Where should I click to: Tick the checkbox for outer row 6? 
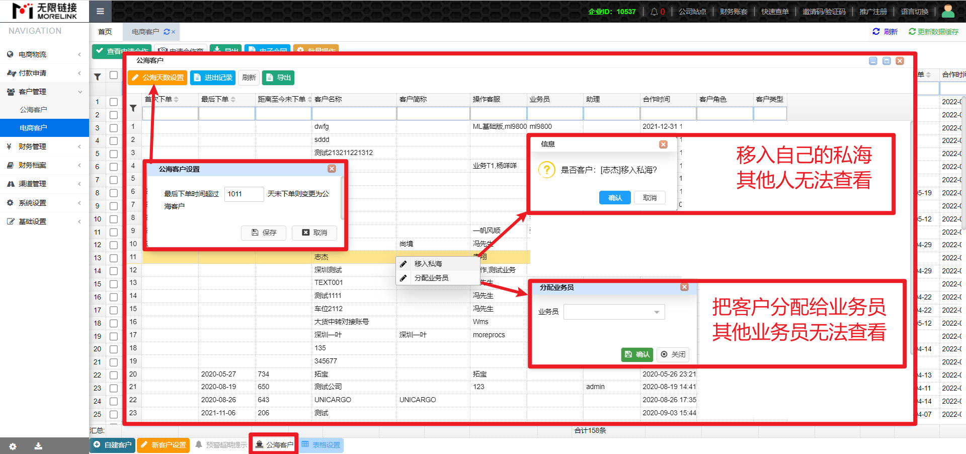click(x=114, y=167)
